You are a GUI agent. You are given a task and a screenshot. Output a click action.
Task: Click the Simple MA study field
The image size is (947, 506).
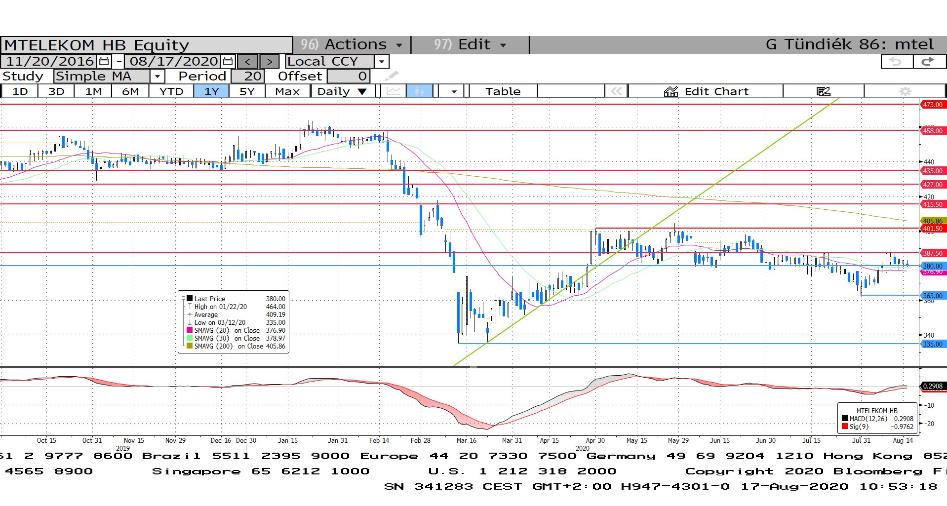coord(102,76)
